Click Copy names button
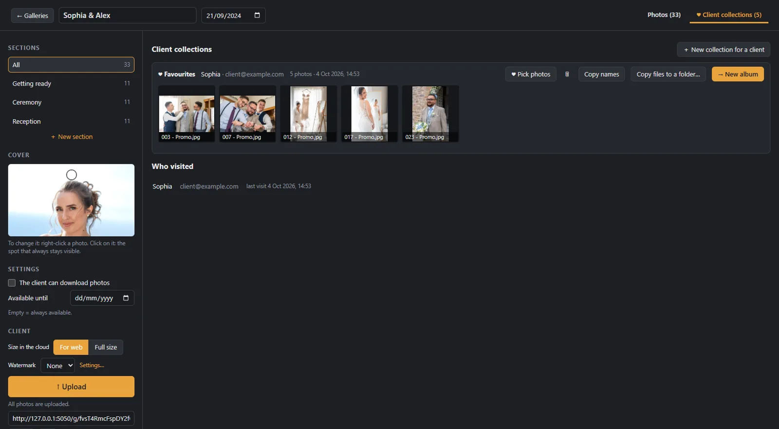 point(601,74)
